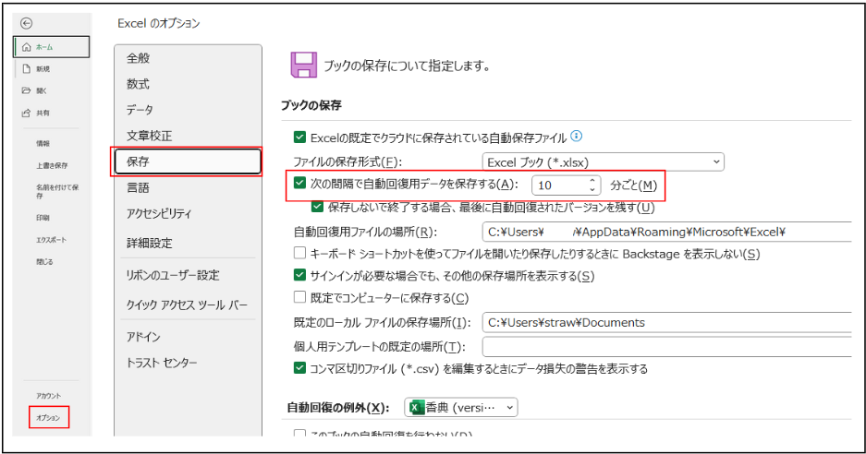Select 新規 new document item

click(x=43, y=69)
